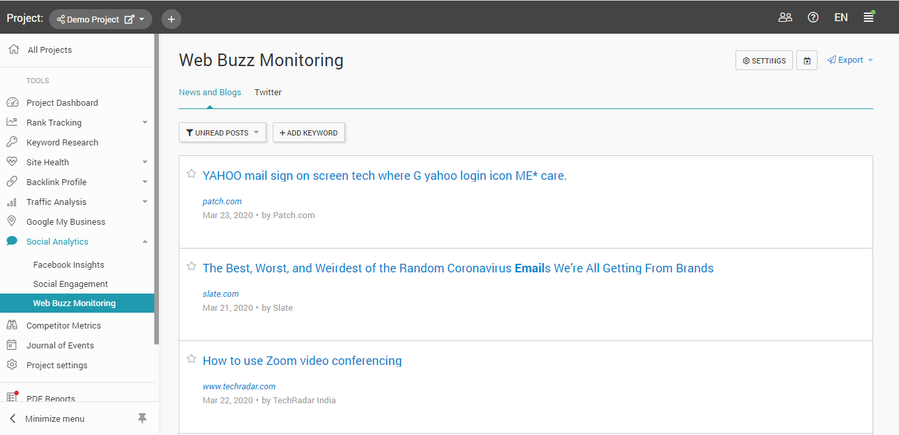Open external link icon in Demo Project selector
This screenshot has height=435, width=899.
click(130, 20)
